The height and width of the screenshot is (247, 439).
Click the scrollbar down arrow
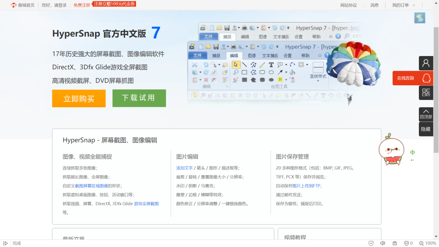pos(436,237)
